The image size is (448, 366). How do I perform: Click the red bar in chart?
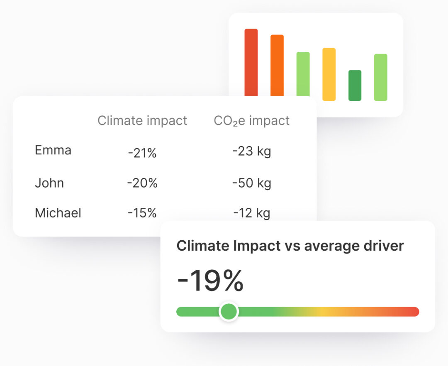[x=251, y=62]
